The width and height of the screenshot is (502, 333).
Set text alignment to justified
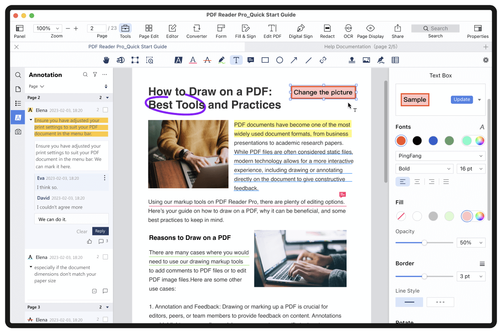446,182
